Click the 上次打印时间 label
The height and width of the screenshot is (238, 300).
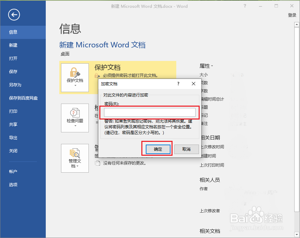point(212,165)
